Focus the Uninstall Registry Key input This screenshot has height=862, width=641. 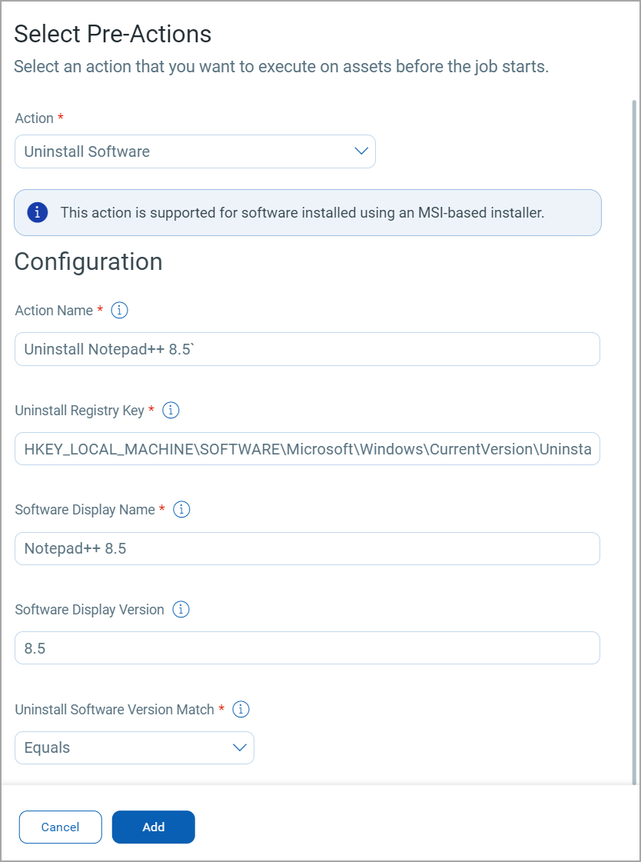[x=307, y=449]
